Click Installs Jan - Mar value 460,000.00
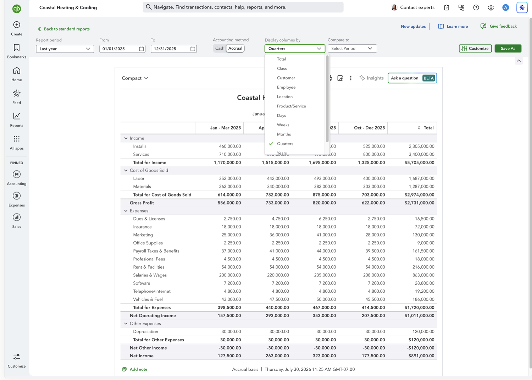This screenshot has width=532, height=380. pyautogui.click(x=230, y=147)
